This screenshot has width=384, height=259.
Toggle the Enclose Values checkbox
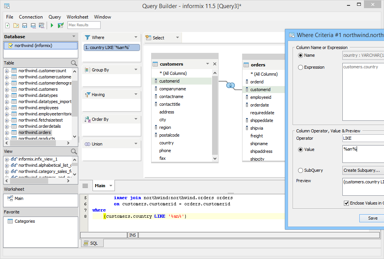coord(346,203)
